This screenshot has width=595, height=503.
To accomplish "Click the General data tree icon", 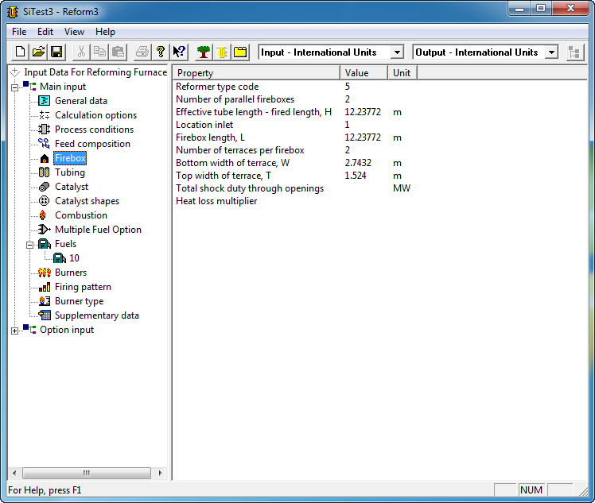I will (45, 101).
